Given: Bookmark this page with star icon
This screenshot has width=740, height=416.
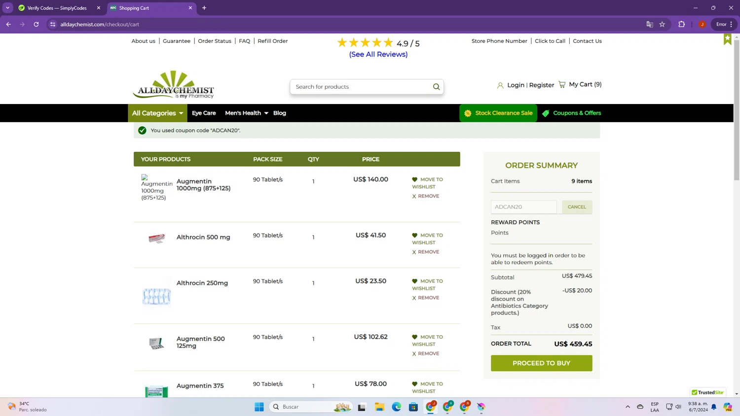Looking at the screenshot, I should pos(662,24).
